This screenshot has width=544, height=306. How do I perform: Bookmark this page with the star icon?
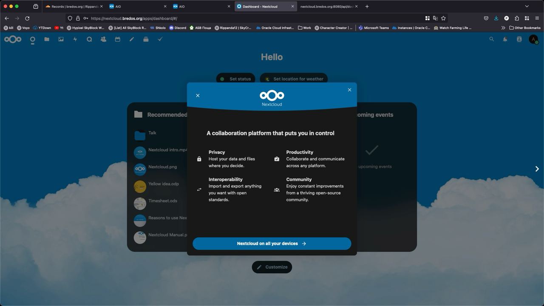point(443,18)
